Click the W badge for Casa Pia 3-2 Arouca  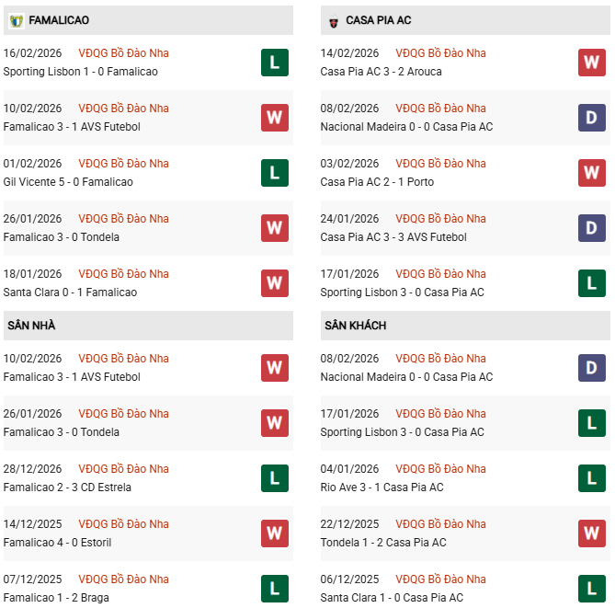(591, 63)
